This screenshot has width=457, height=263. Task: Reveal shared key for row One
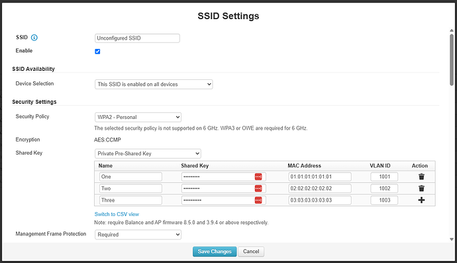click(x=258, y=176)
